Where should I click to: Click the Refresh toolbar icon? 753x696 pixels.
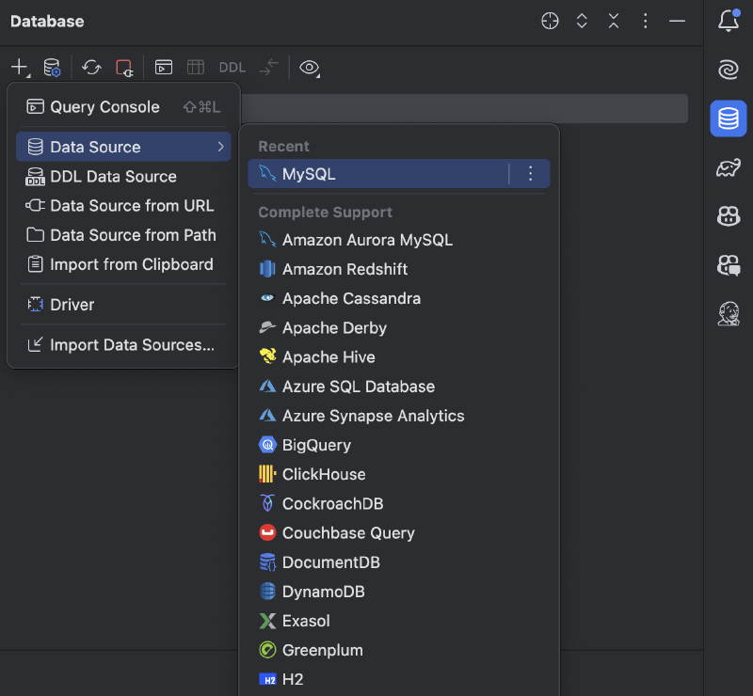click(91, 67)
